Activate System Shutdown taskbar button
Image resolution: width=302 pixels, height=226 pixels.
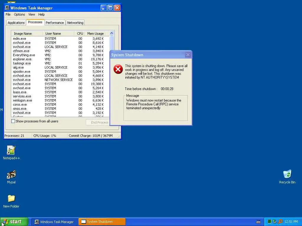tap(102, 222)
